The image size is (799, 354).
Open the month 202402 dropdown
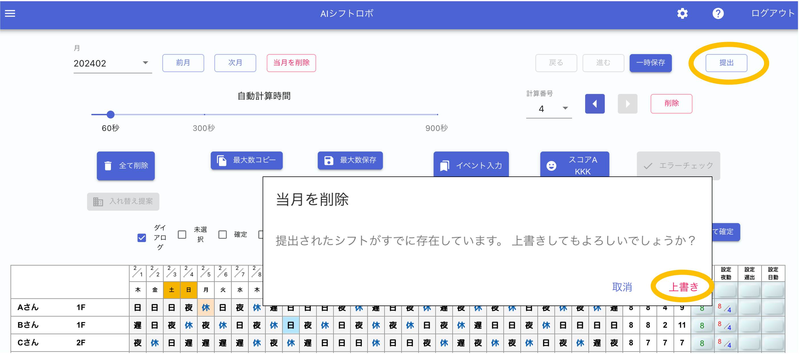tap(113, 63)
